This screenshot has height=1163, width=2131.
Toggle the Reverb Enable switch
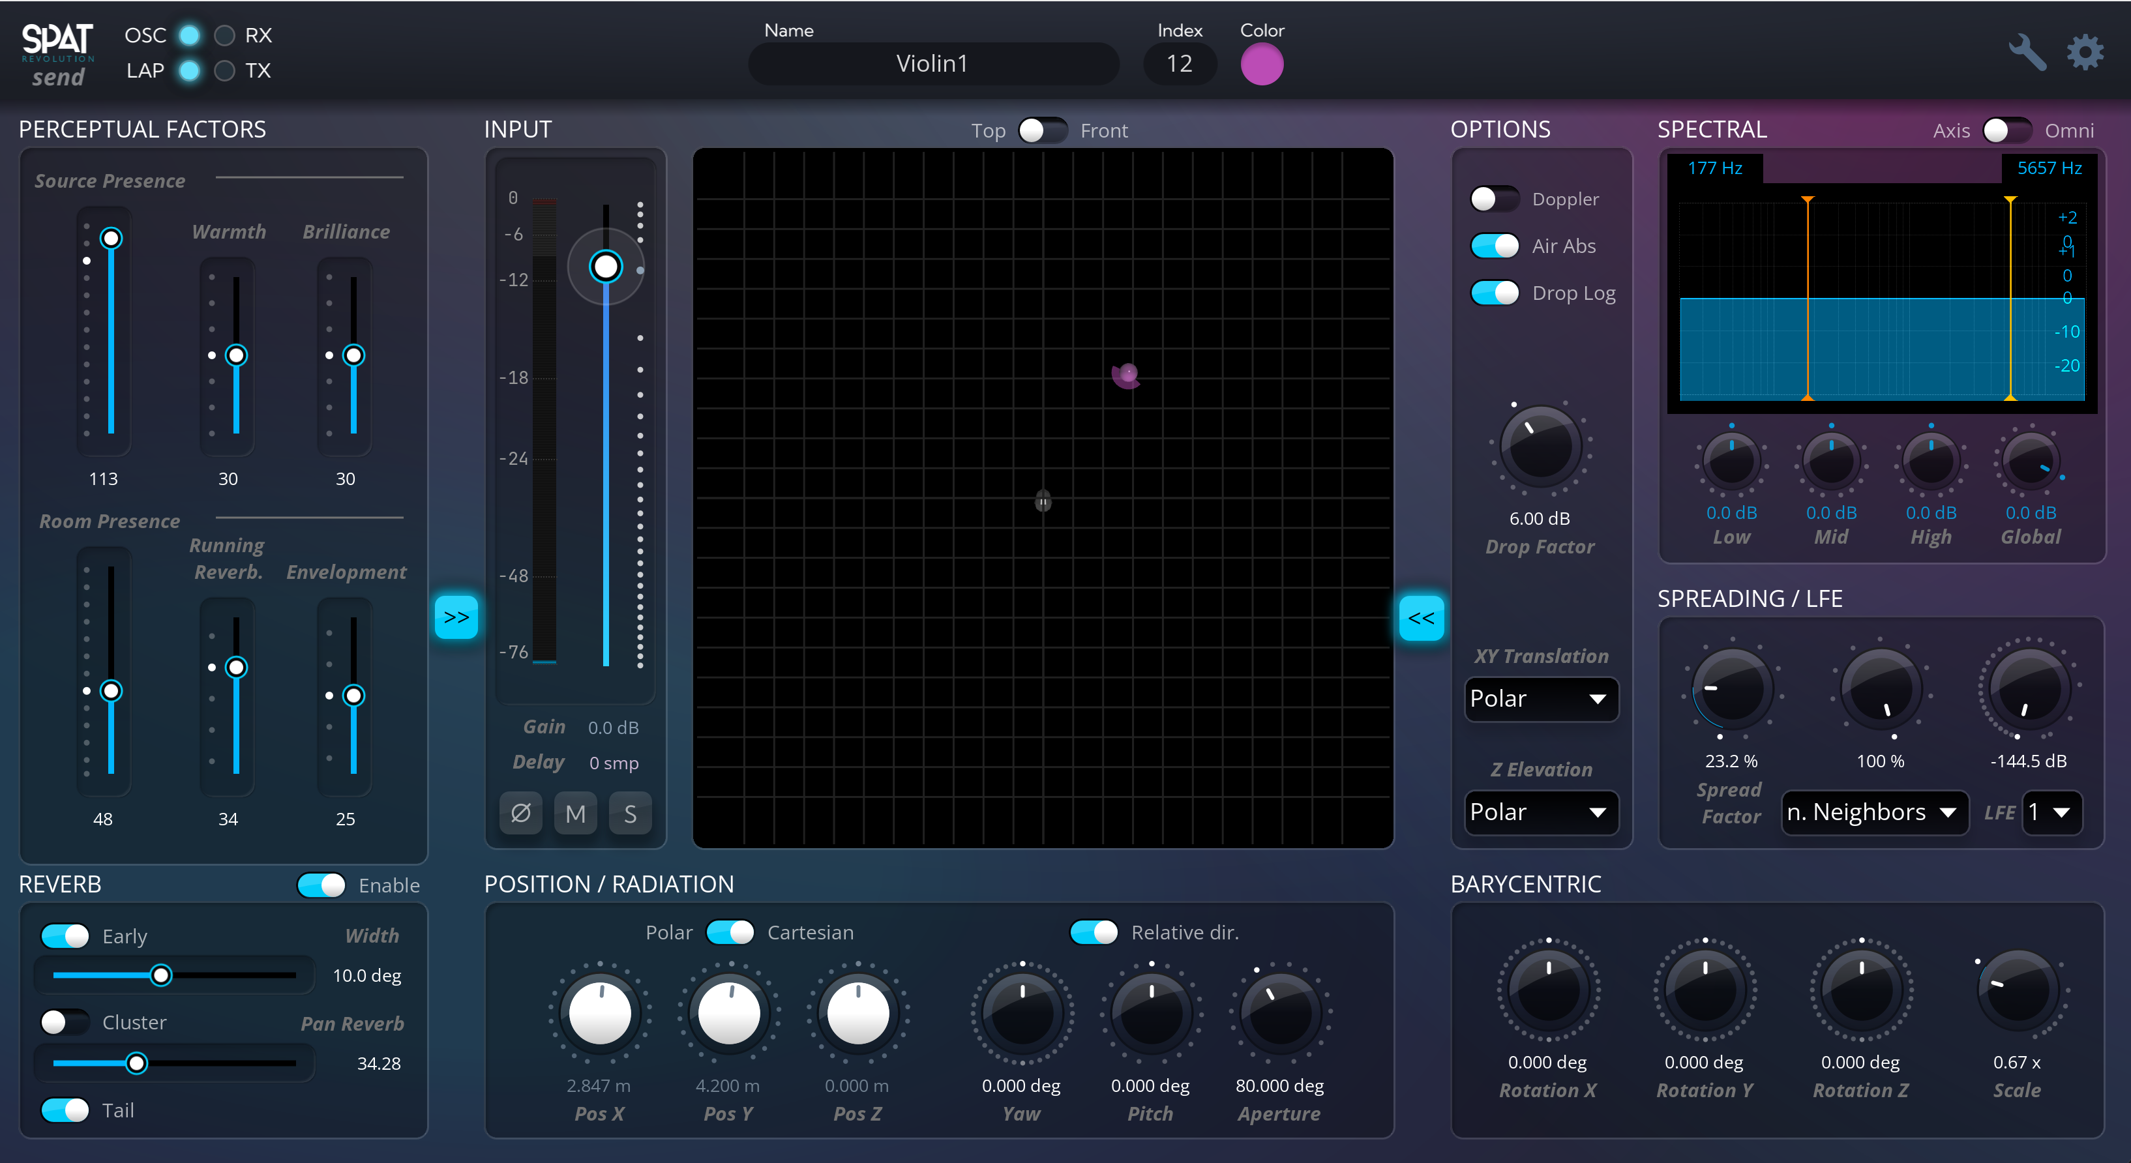pos(321,885)
